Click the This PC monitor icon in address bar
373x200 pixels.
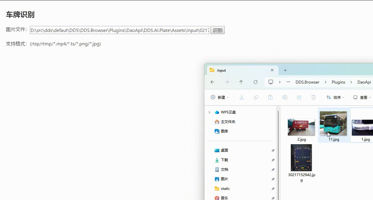coord(271,82)
